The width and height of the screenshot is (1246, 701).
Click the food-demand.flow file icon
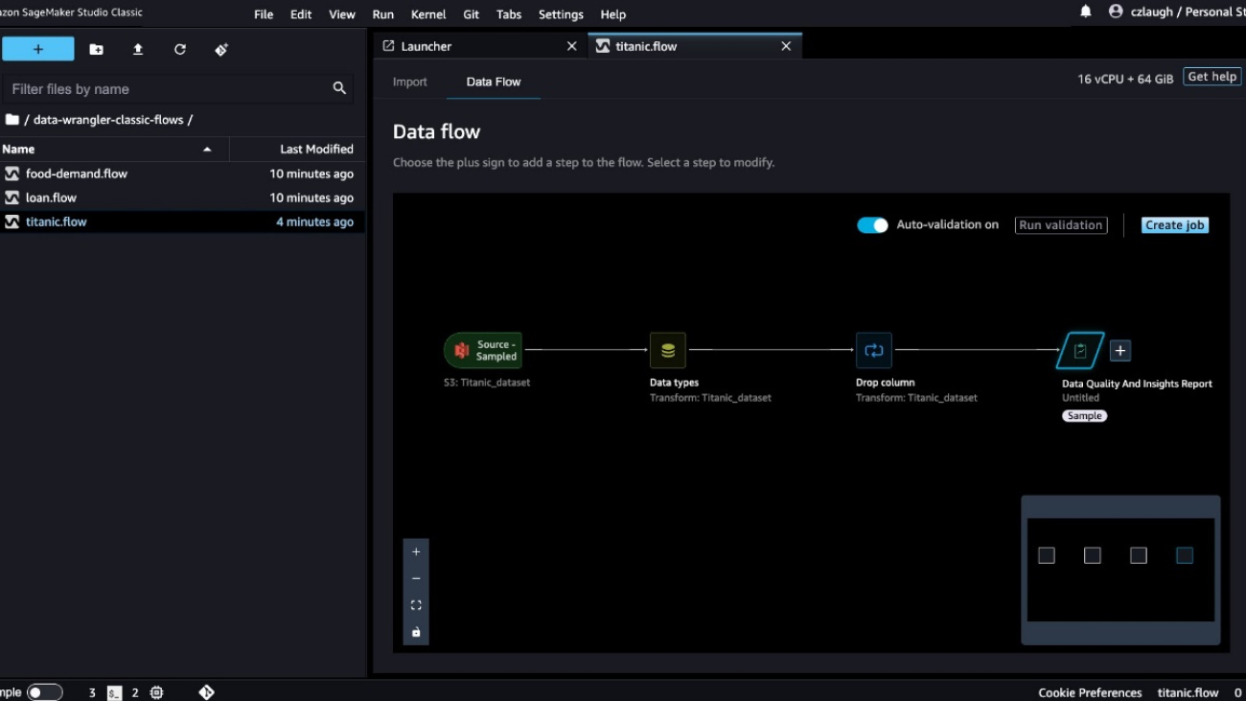click(x=12, y=174)
